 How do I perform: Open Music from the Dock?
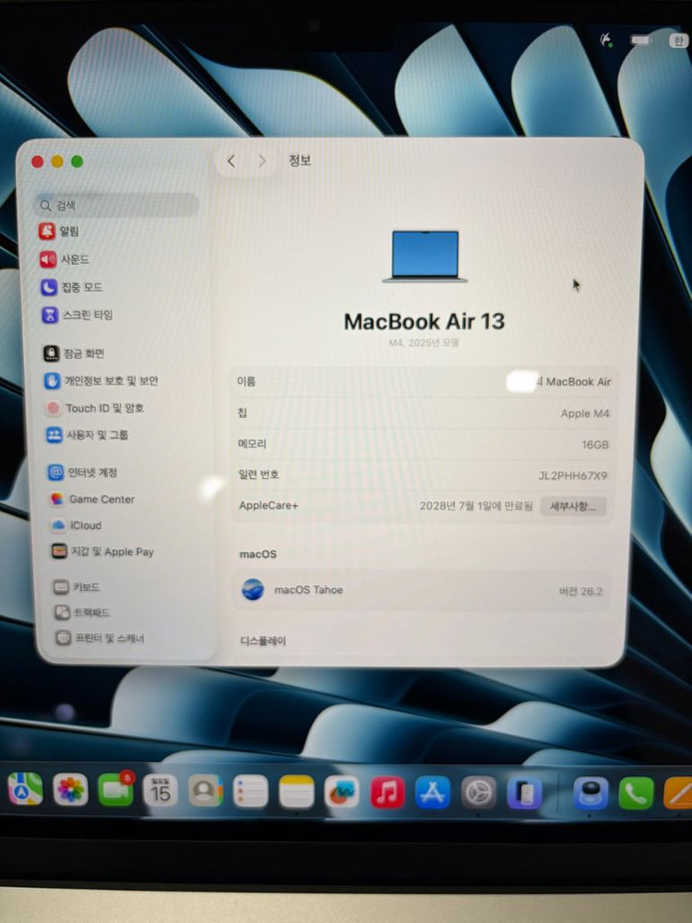pos(388,792)
